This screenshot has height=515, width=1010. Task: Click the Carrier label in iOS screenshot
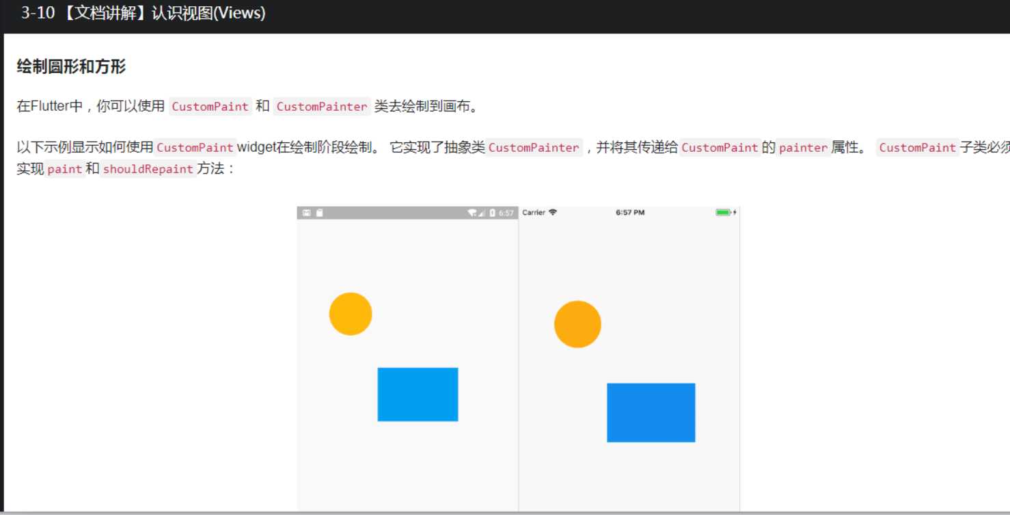(x=534, y=212)
